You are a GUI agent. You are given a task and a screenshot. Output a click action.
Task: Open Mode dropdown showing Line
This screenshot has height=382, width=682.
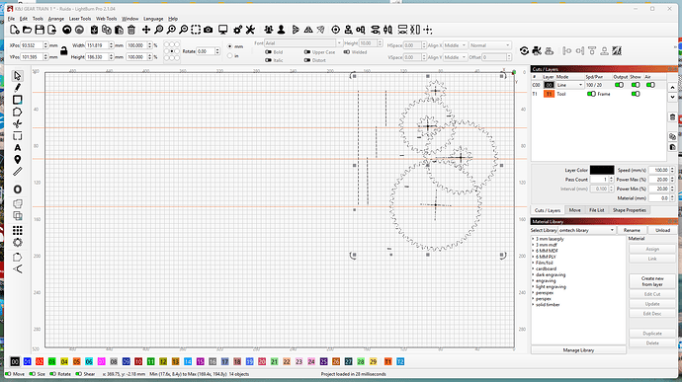point(569,85)
